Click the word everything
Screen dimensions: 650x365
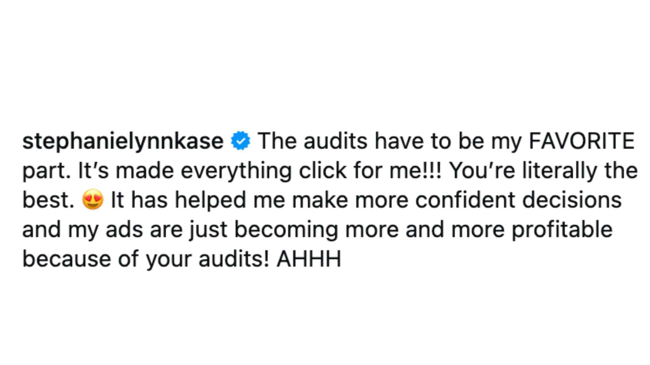pos(236,171)
